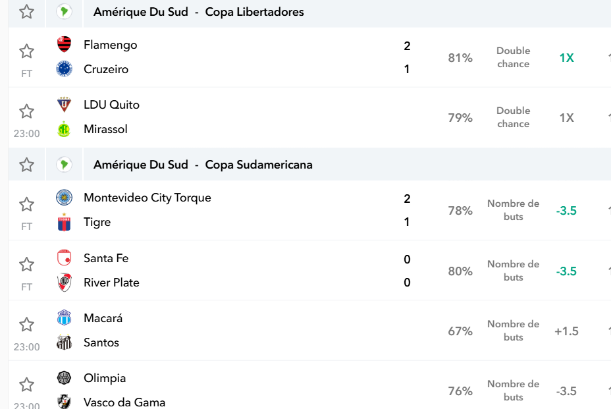Click the Cruzeiro club crest

tap(65, 69)
